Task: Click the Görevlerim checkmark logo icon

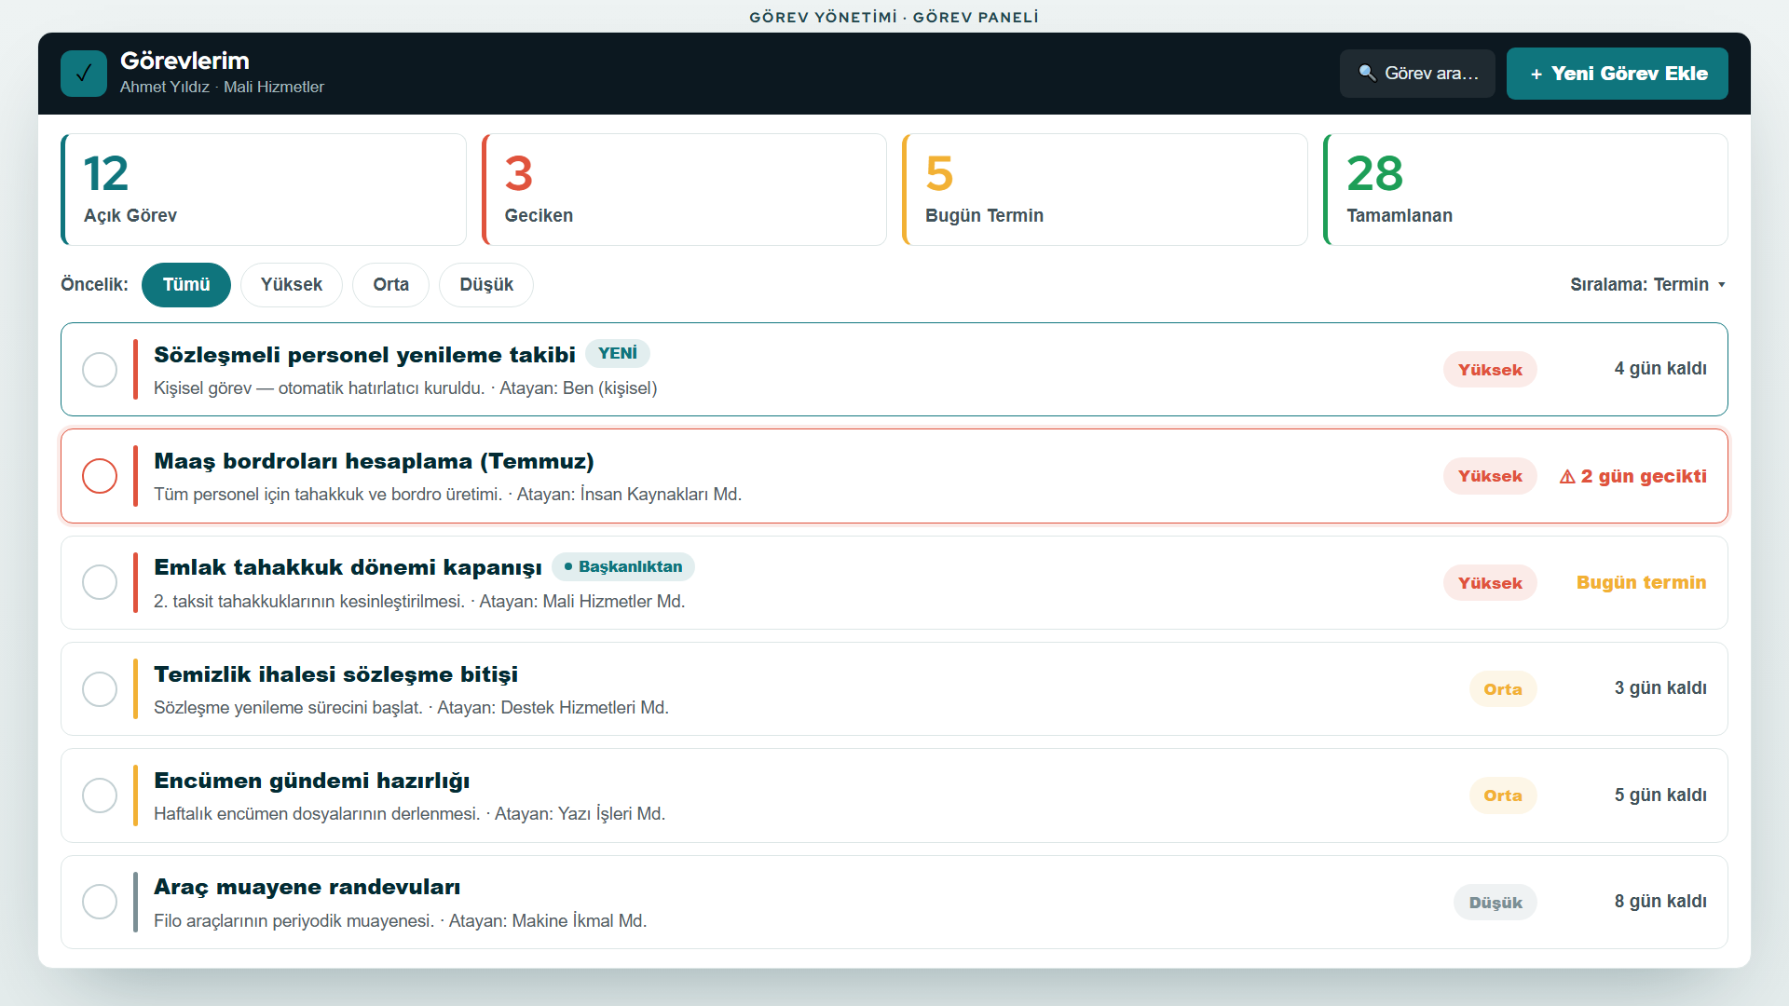Action: coord(84,74)
